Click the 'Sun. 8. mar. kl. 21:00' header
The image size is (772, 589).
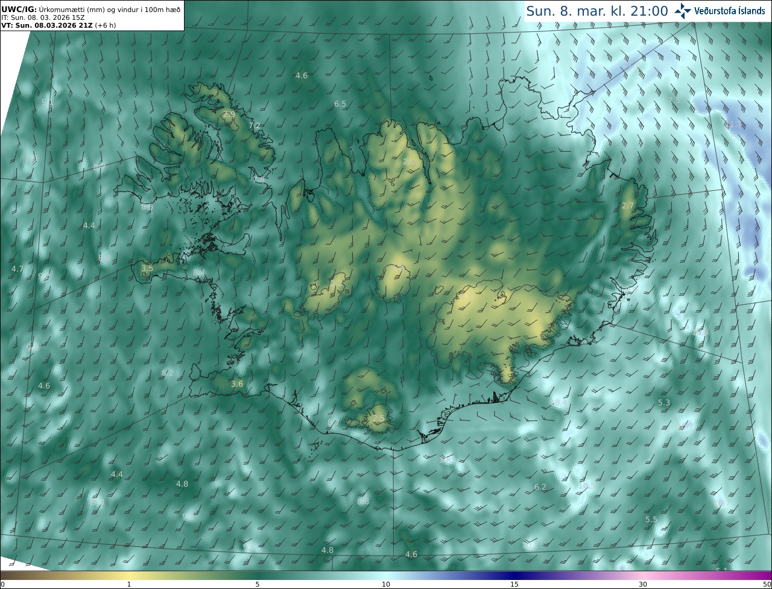(x=597, y=11)
